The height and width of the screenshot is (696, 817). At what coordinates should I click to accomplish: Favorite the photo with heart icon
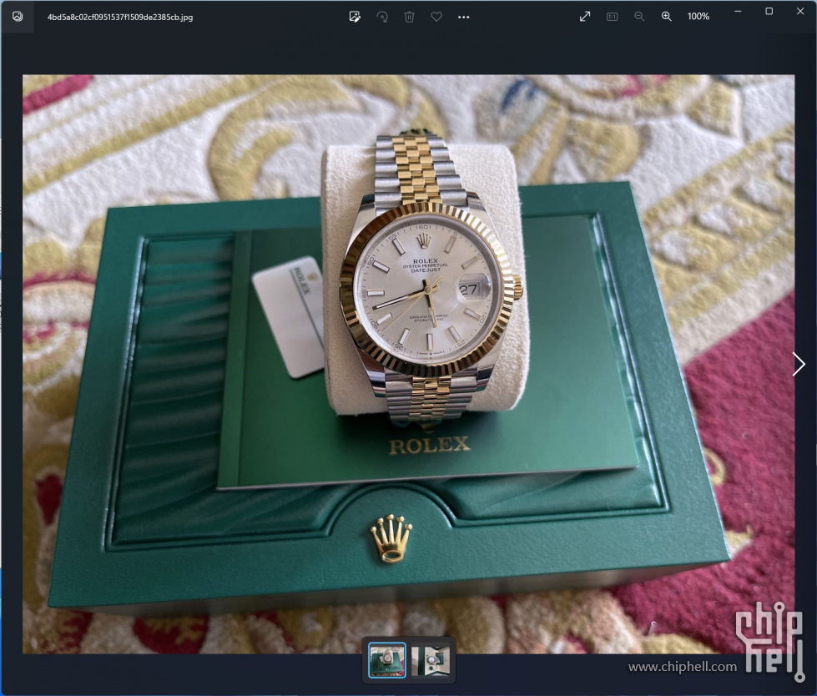436,17
